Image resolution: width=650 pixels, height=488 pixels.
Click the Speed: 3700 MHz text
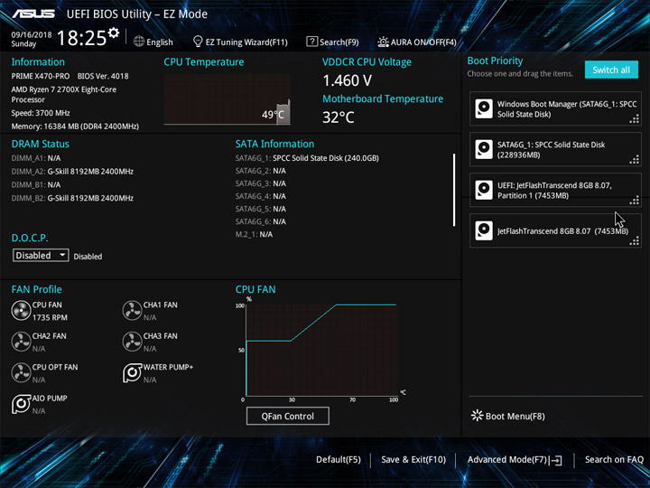point(41,113)
